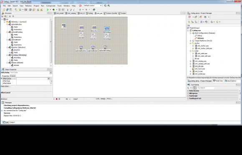Screen dimensions: 242x155
Task: Switch to the Code view tab
Action: pyautogui.click(x=98, y=98)
